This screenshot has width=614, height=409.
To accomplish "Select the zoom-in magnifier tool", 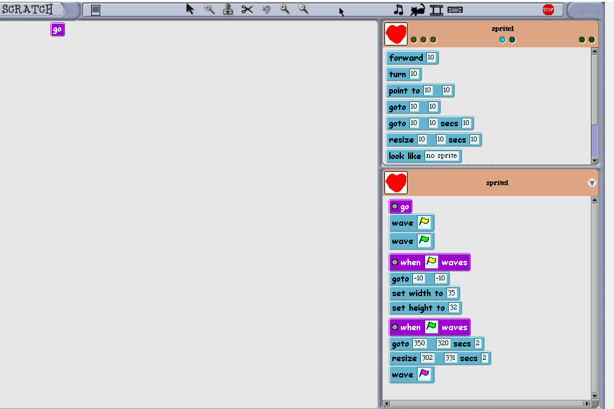I will coord(284,10).
